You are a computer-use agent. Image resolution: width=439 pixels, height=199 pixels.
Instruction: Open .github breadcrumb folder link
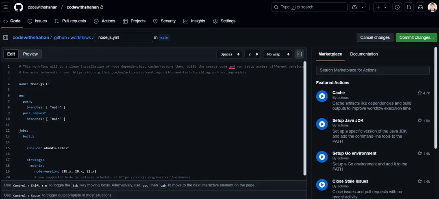click(60, 37)
